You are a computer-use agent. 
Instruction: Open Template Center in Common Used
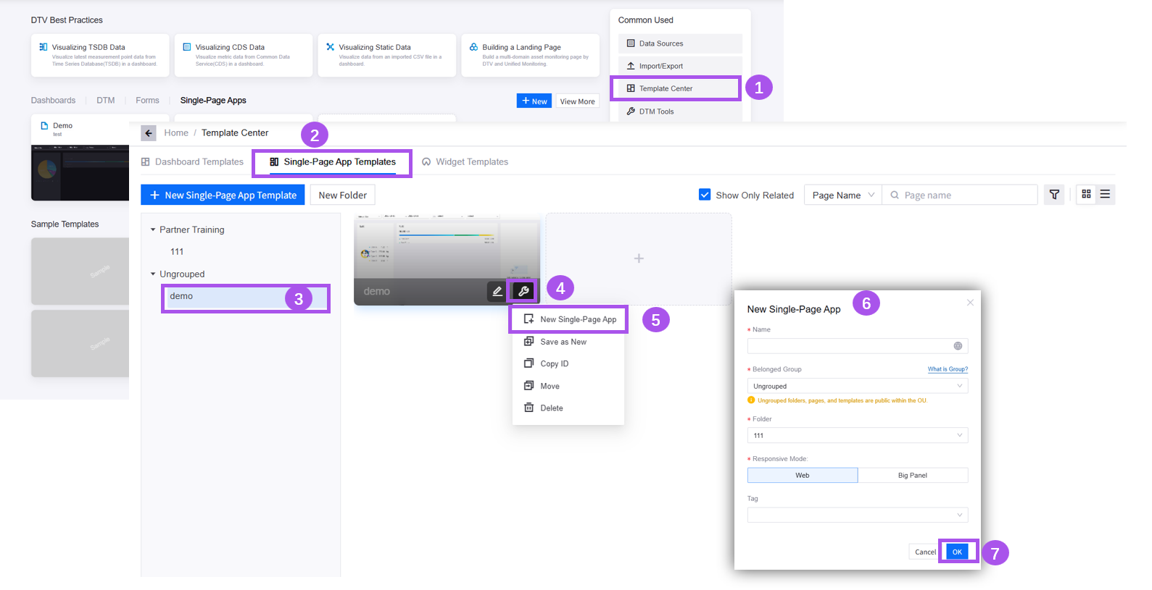[x=666, y=88]
